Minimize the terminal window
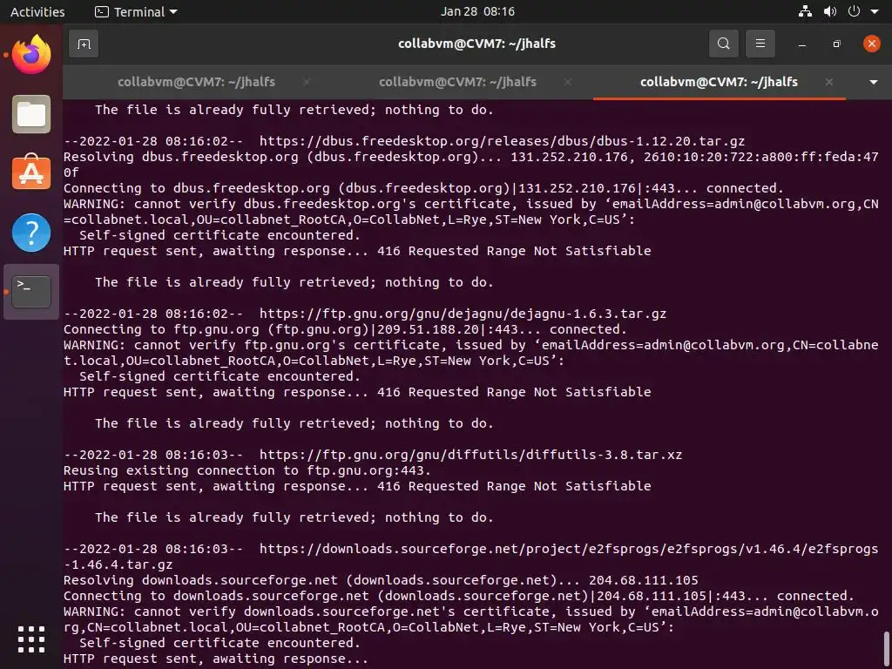Image resolution: width=892 pixels, height=669 pixels. (x=802, y=44)
